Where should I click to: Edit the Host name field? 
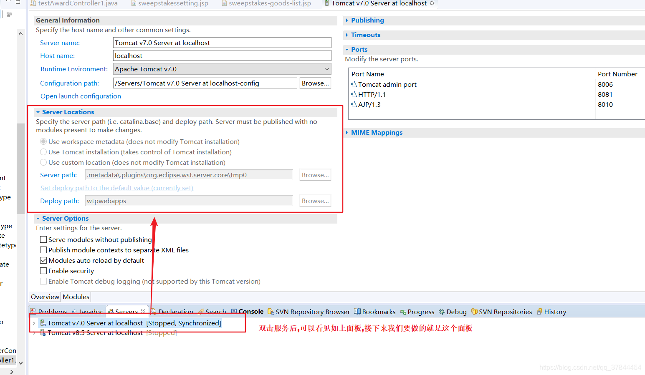coord(222,55)
